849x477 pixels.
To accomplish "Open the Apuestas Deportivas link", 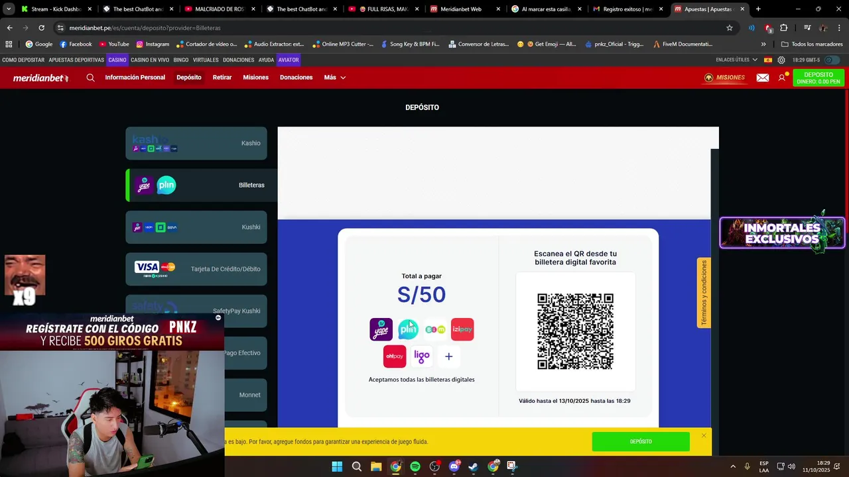I will point(76,60).
